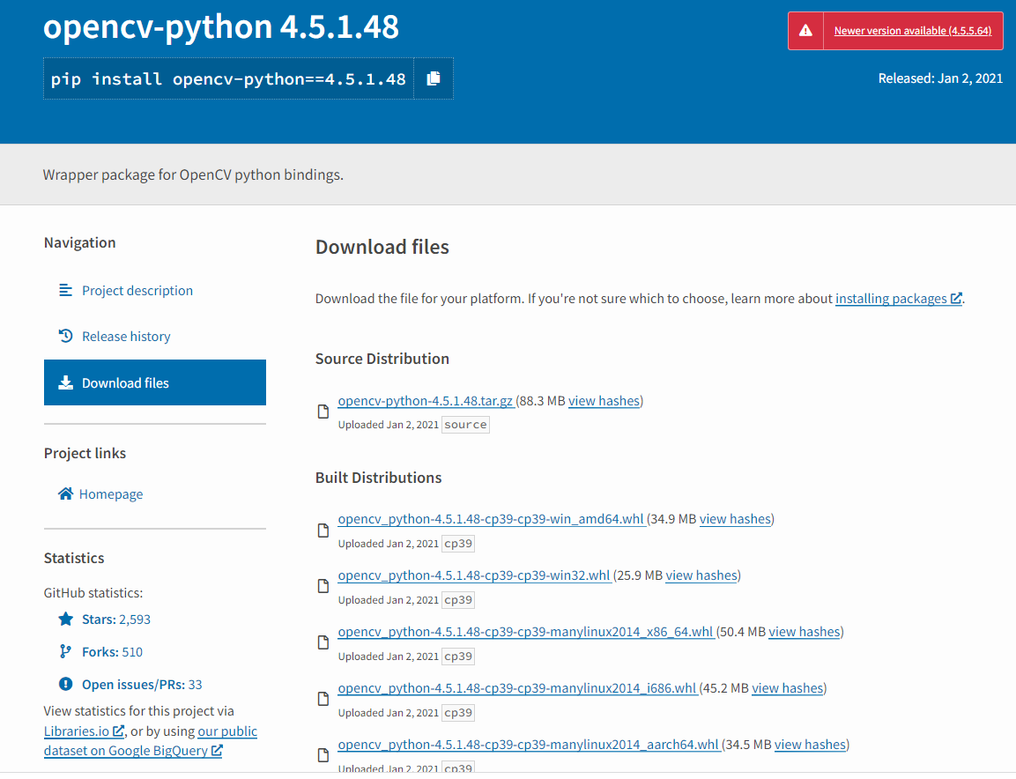Click view hashes for the source distribution

[x=604, y=401]
